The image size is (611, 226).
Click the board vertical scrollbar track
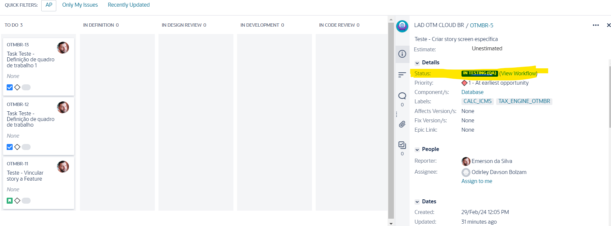coord(391,120)
